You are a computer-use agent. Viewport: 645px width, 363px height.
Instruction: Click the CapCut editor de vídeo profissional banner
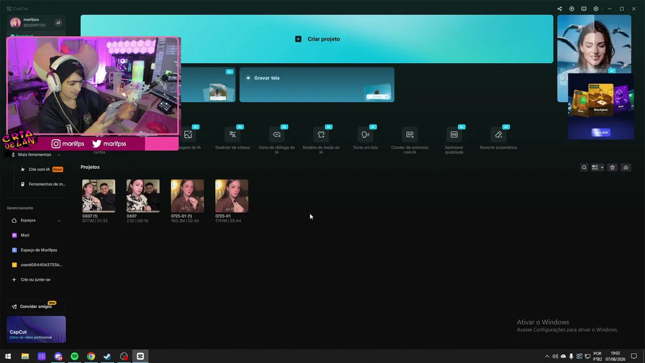click(x=36, y=329)
